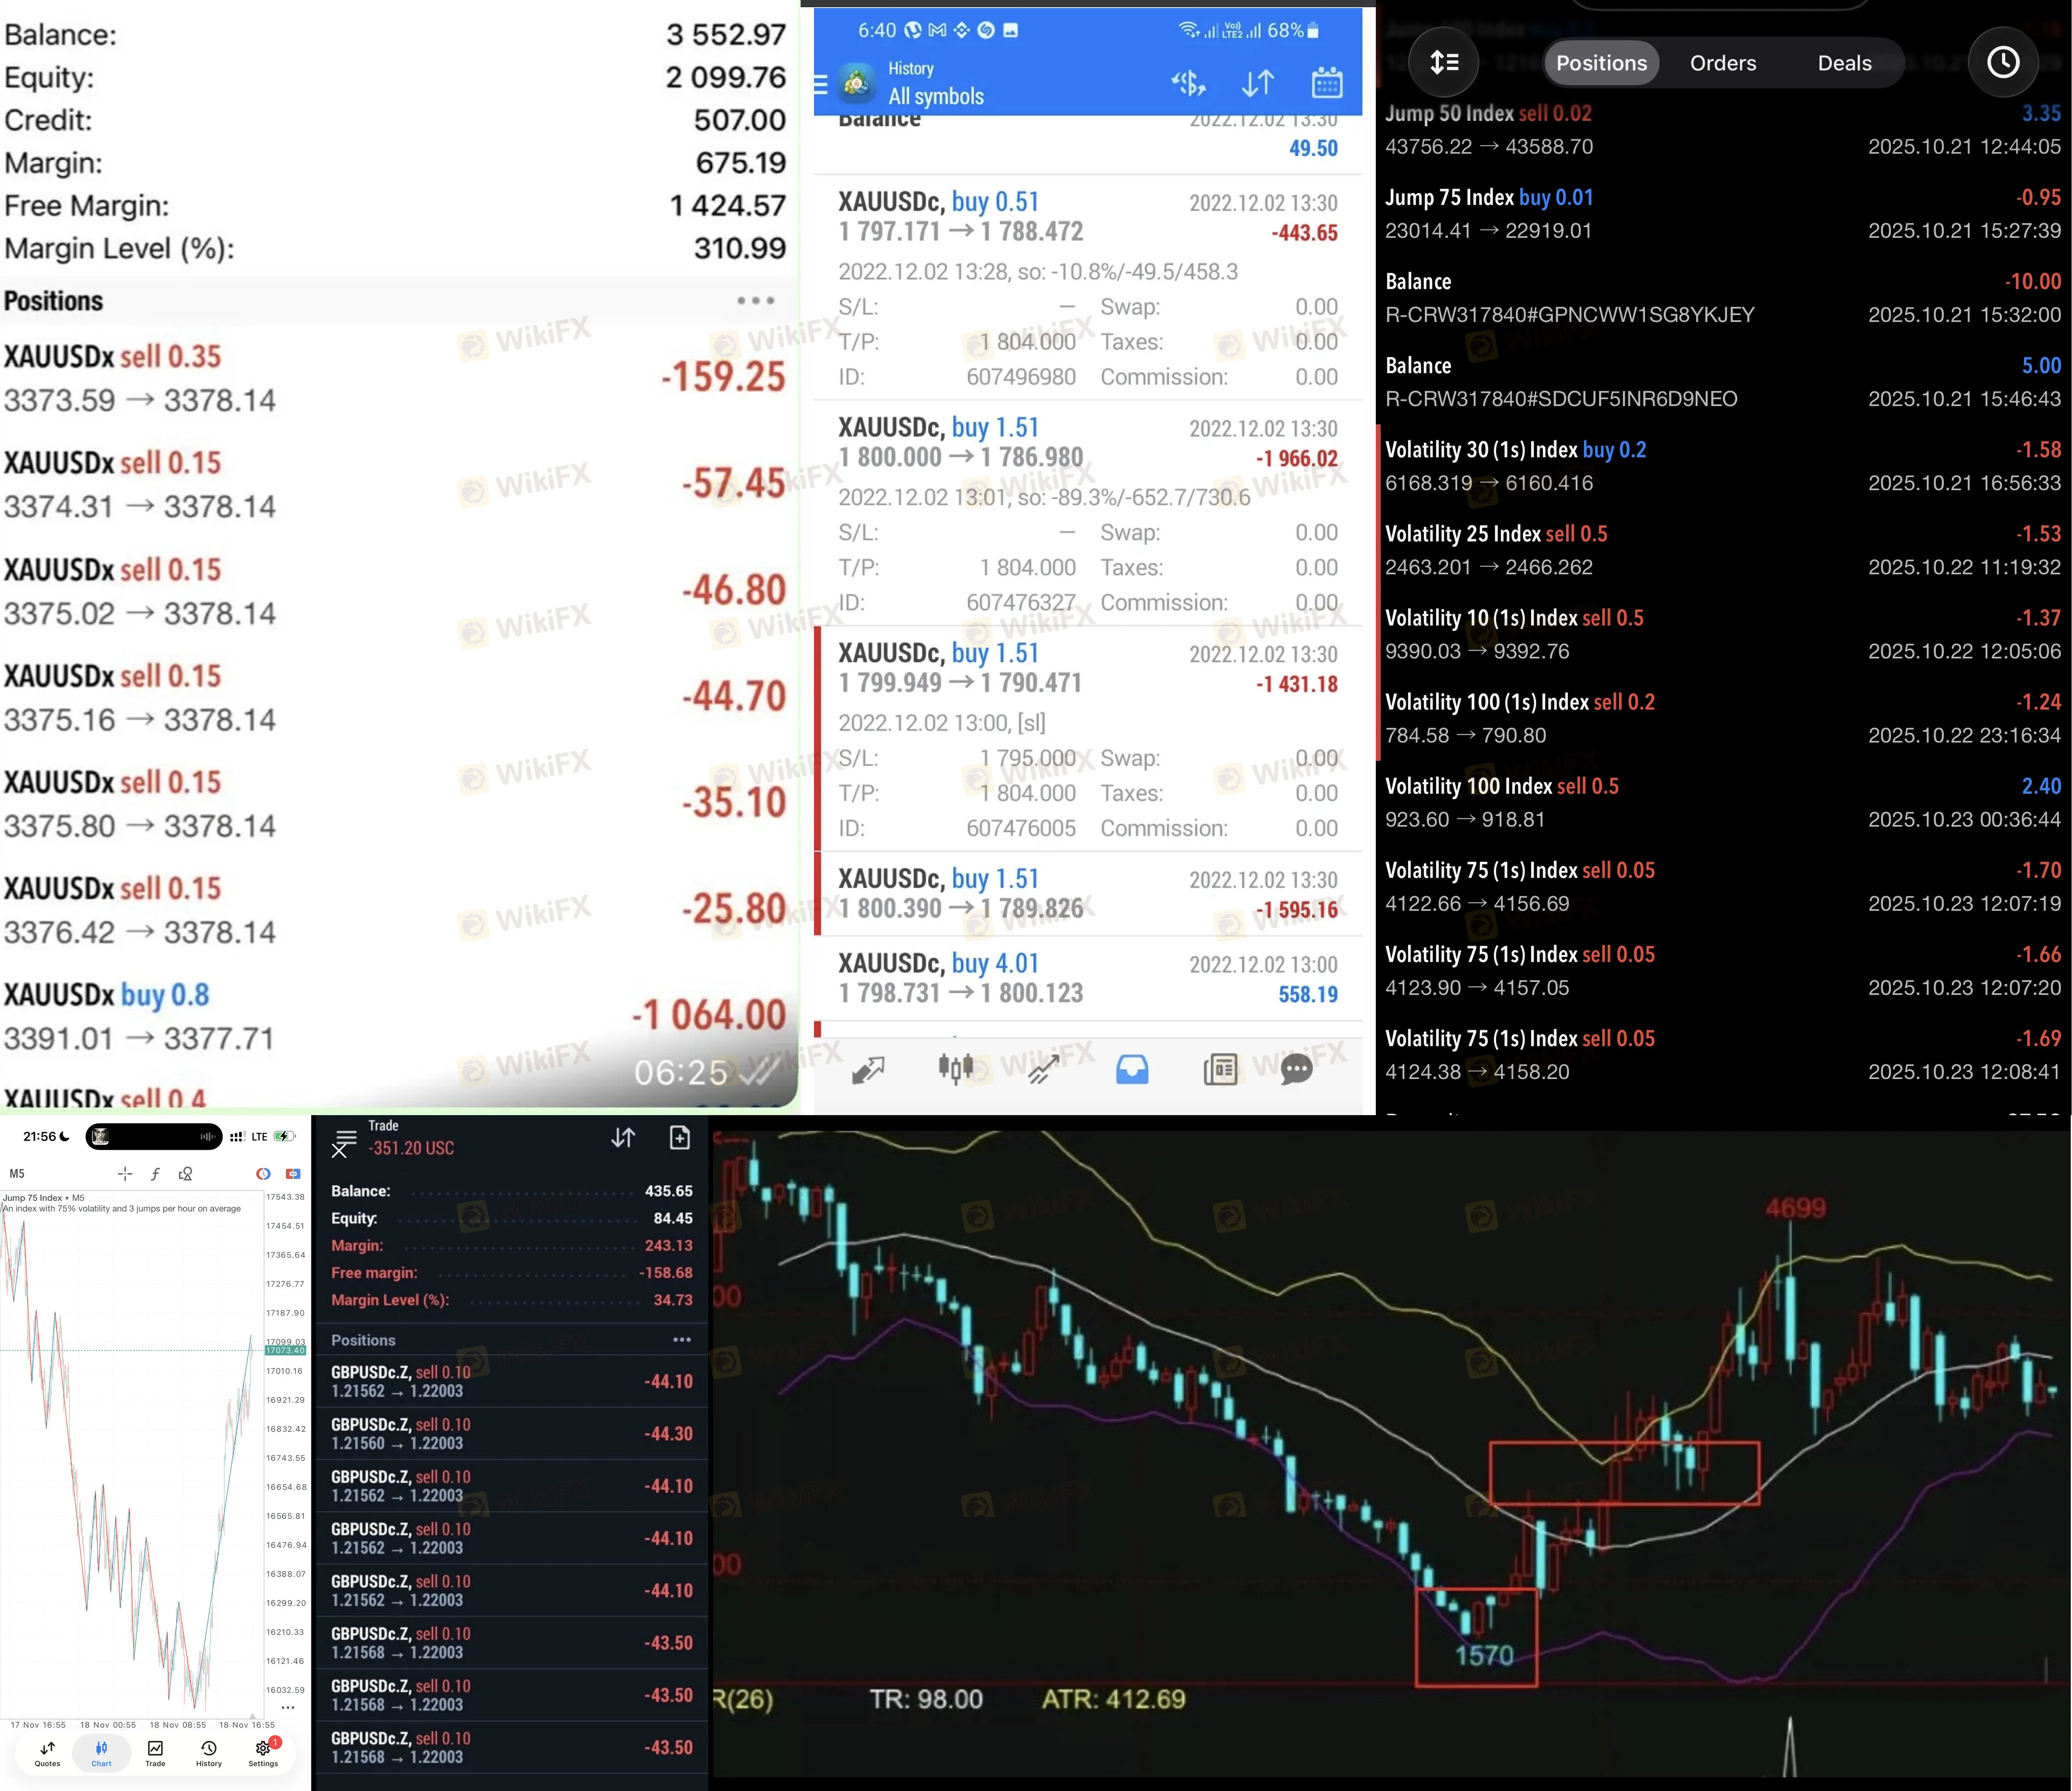Open the clock history button
This screenshot has width=2072, height=1791.
(x=2002, y=63)
